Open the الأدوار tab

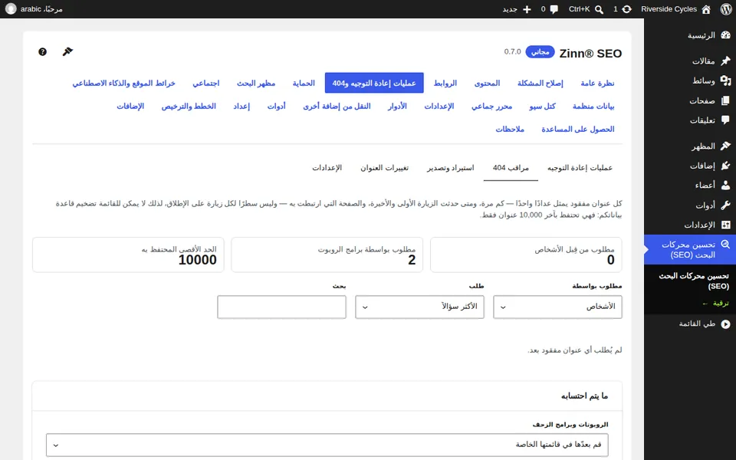click(397, 106)
